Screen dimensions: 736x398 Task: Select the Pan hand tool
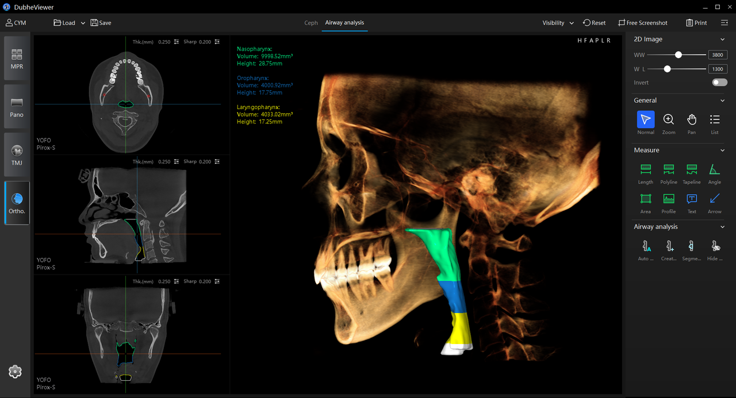(692, 123)
